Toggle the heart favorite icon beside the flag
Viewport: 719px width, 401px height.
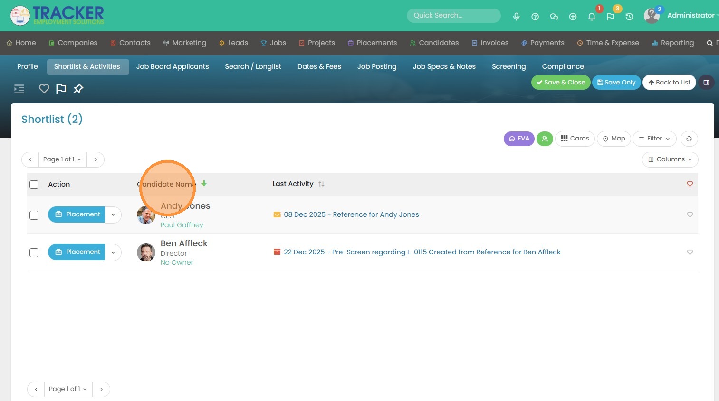pos(44,89)
